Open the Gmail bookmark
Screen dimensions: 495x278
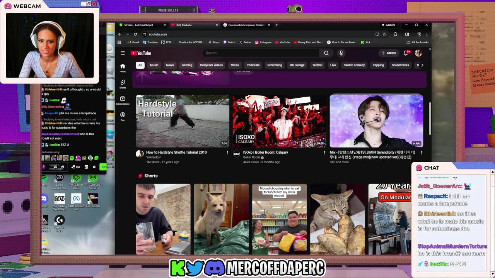click(133, 42)
